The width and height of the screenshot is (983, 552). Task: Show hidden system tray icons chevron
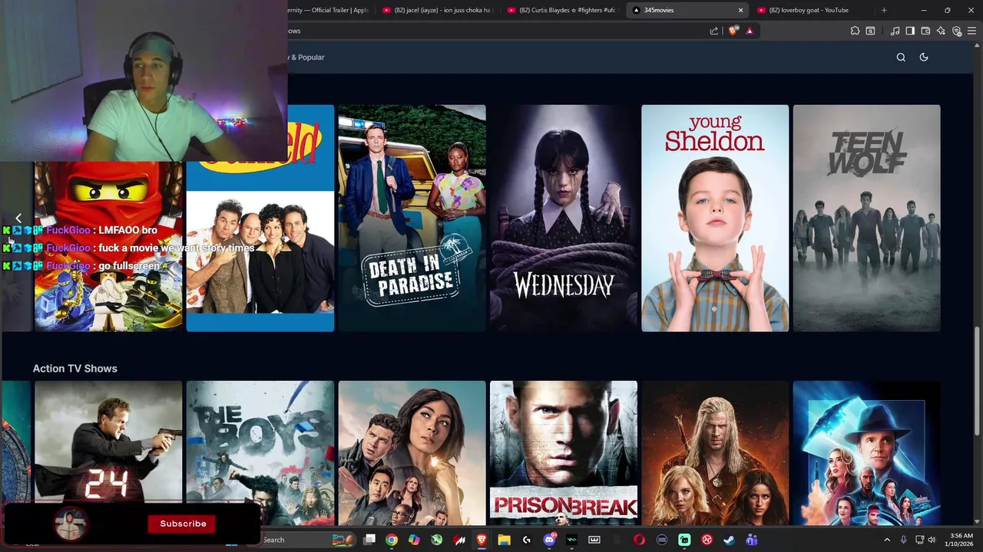click(x=887, y=540)
